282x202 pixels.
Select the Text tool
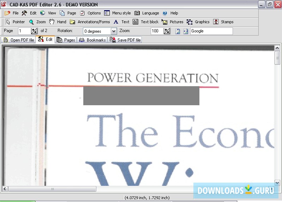pos(121,22)
